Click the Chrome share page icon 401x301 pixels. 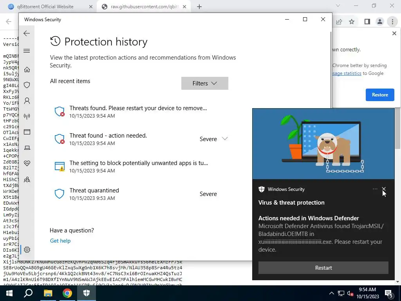(x=339, y=22)
